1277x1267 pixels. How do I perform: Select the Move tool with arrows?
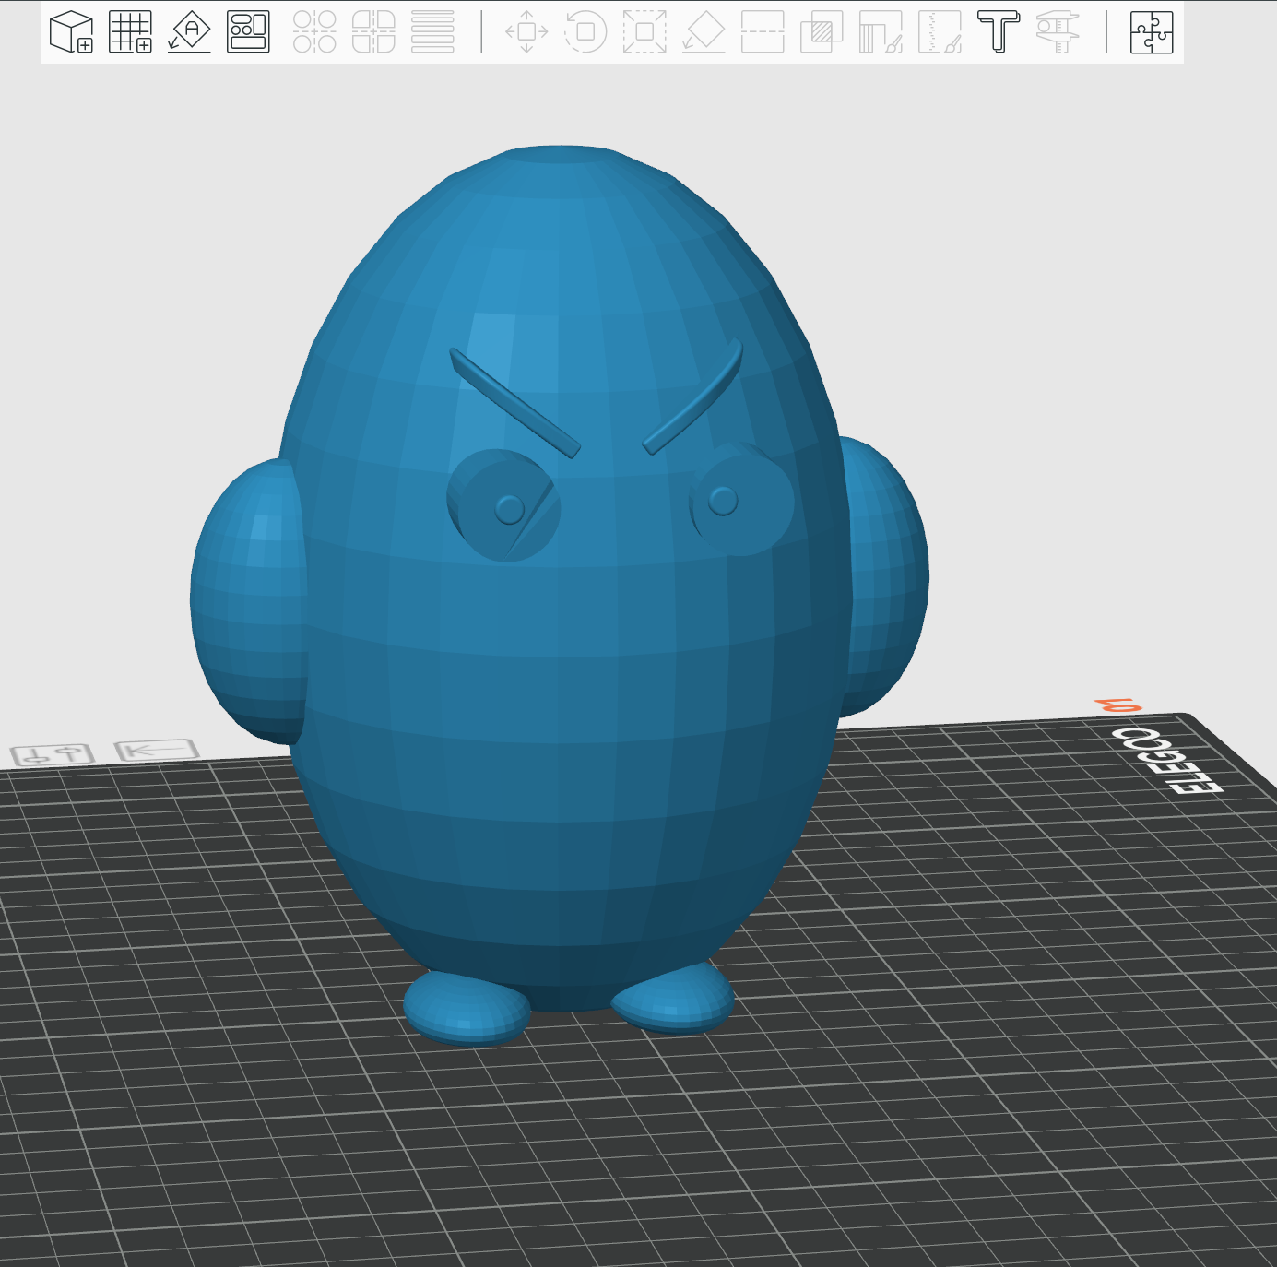pos(526,32)
